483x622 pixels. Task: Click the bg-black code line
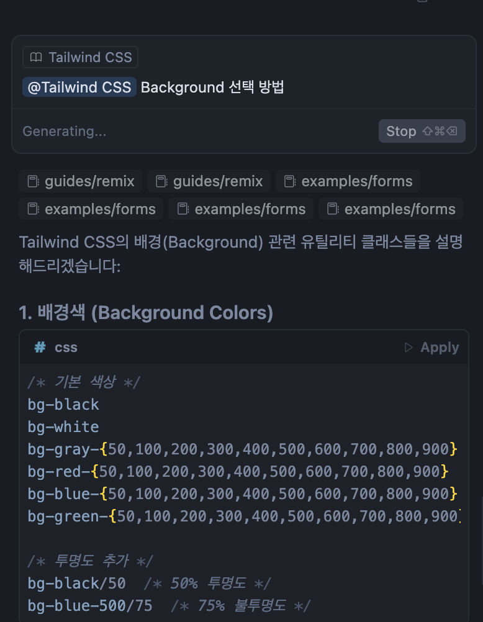[x=63, y=405]
